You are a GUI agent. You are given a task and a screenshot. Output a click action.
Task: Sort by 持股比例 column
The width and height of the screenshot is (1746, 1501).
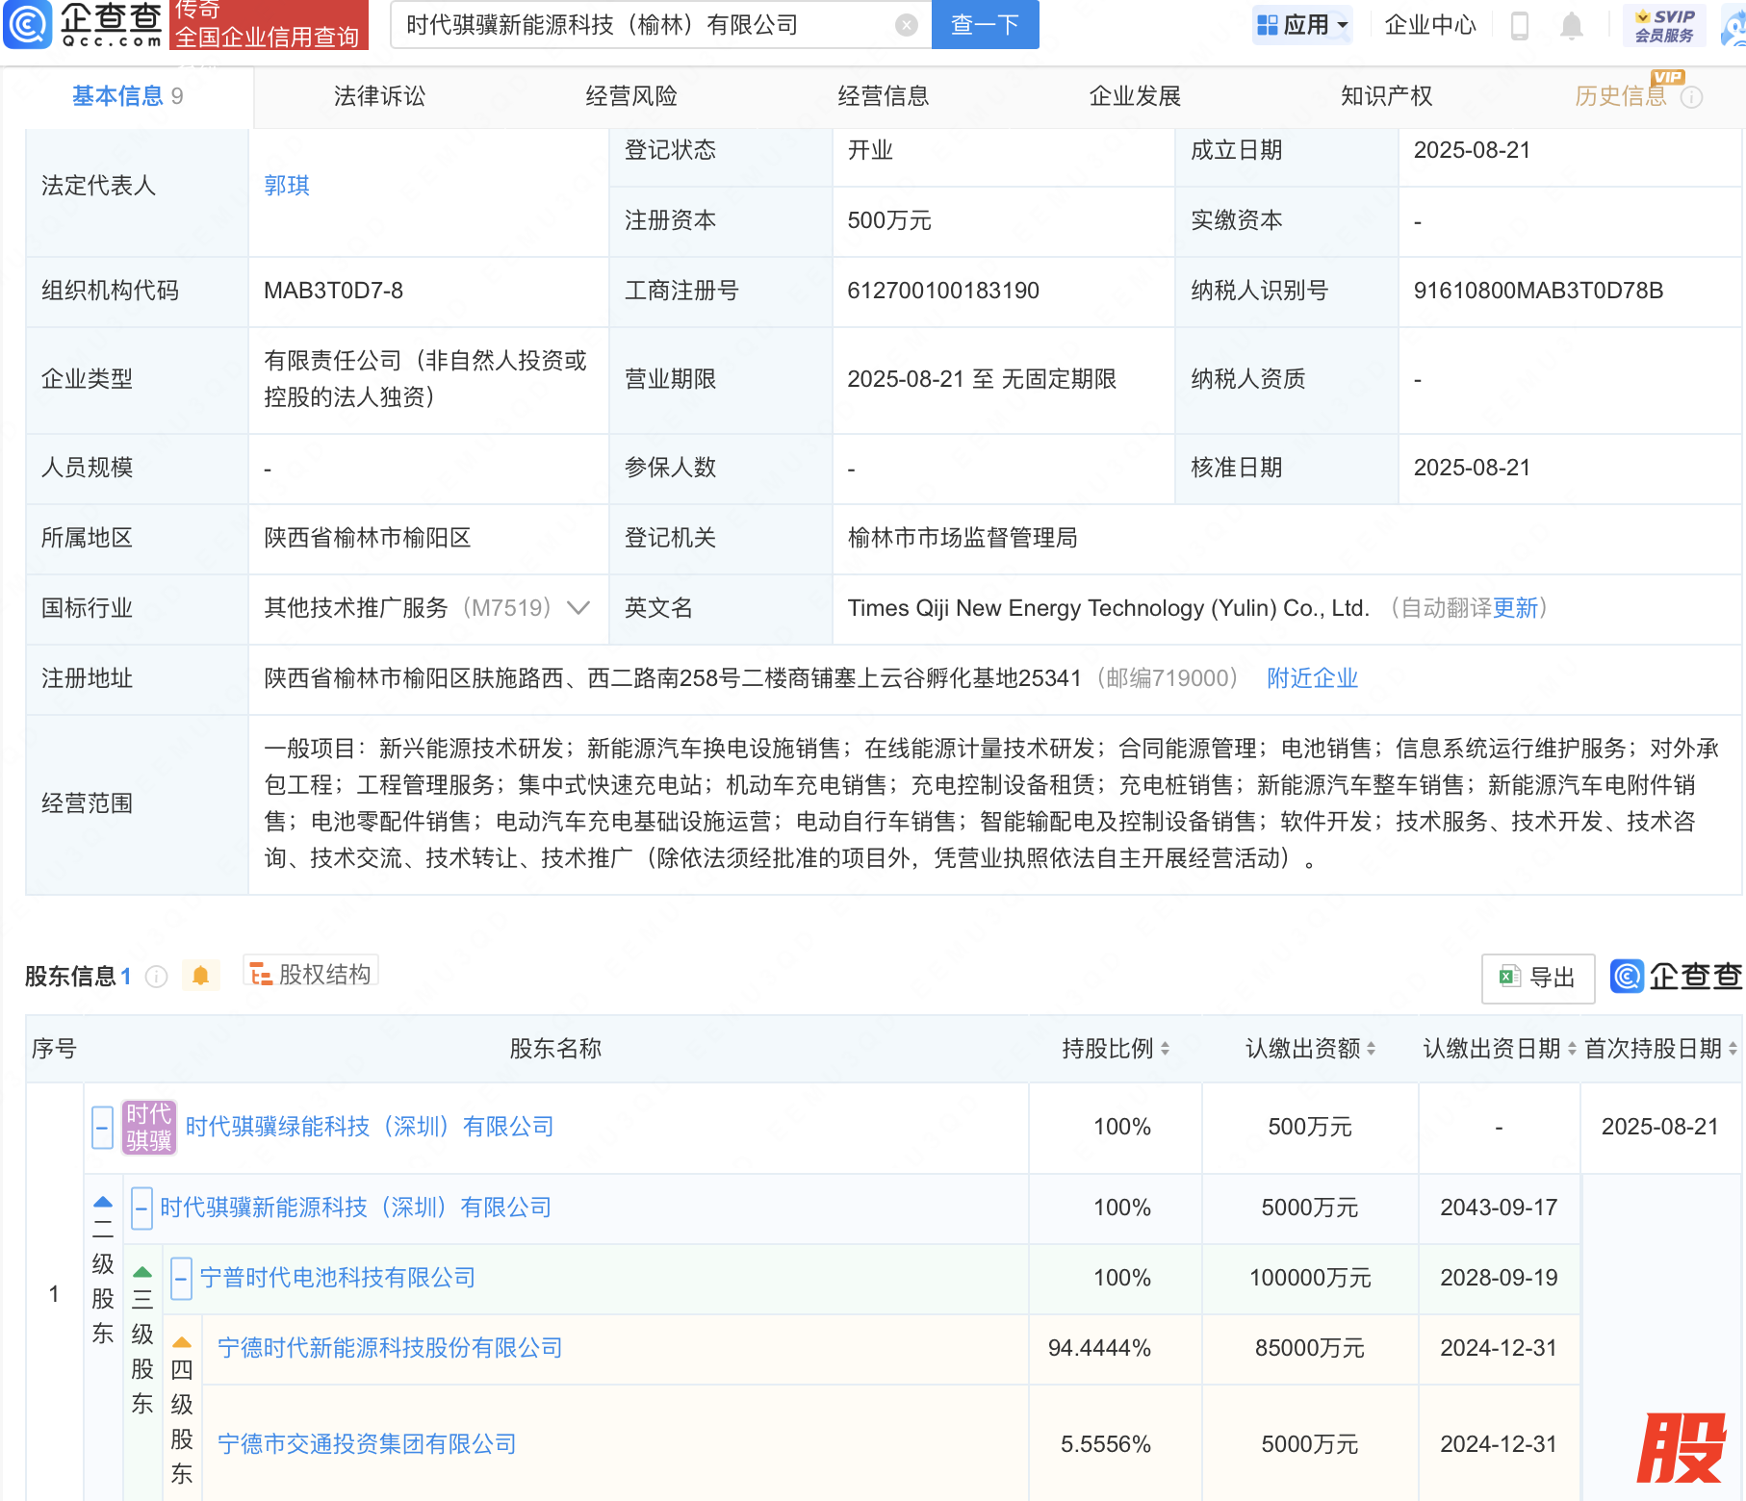tap(1115, 1049)
